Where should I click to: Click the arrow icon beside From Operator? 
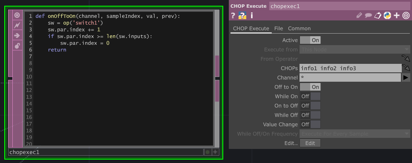click(406, 59)
